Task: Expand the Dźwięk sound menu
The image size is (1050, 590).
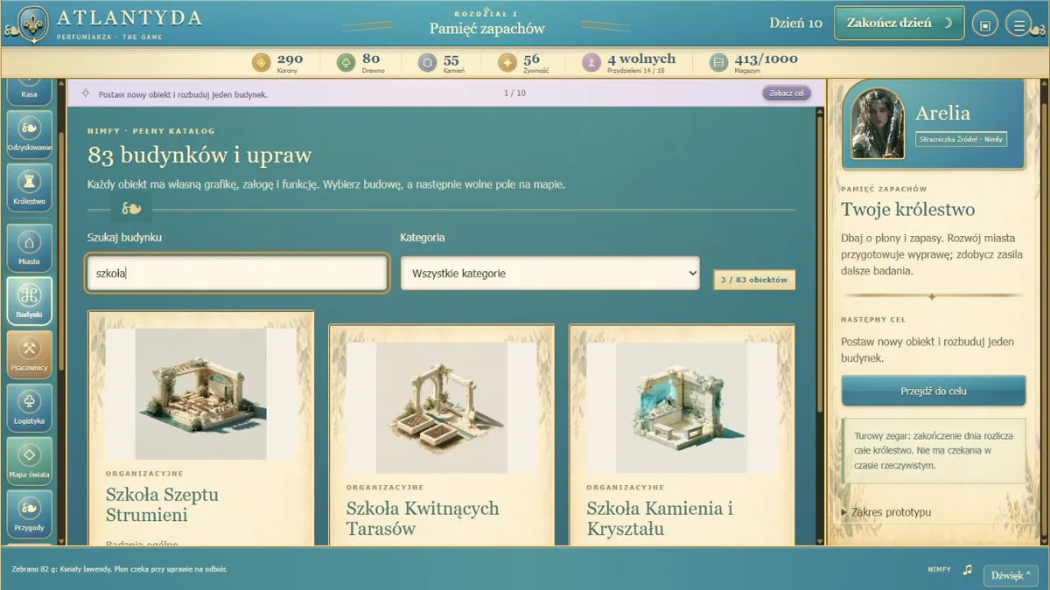Action: pos(1012,574)
